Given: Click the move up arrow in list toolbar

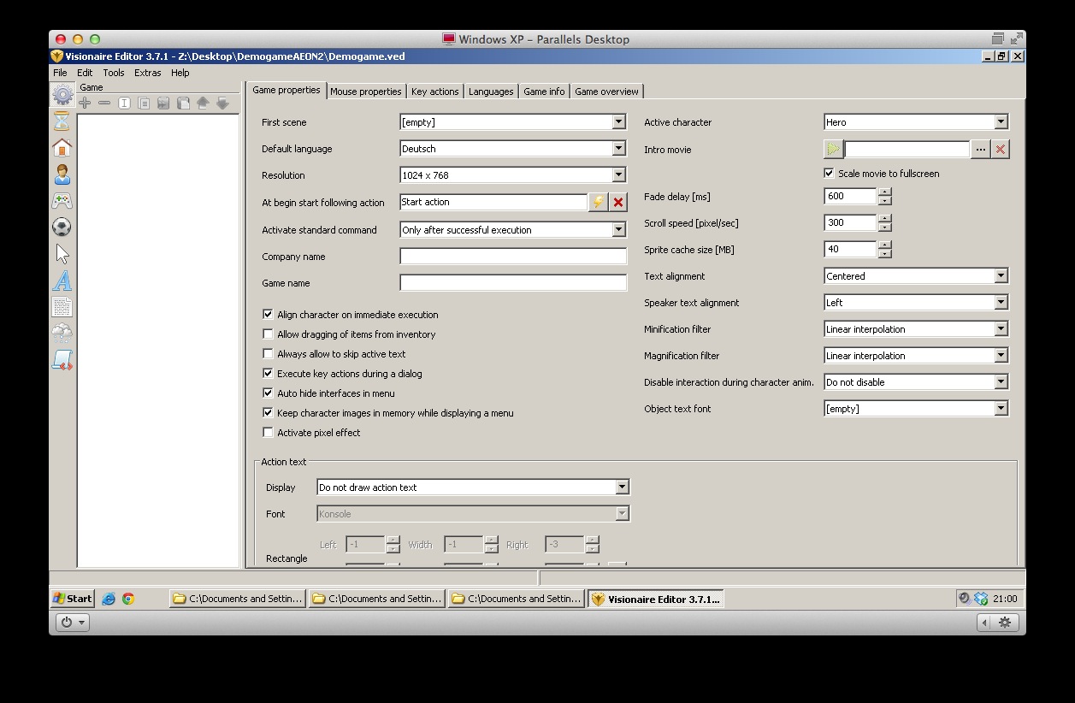Looking at the screenshot, I should point(203,103).
